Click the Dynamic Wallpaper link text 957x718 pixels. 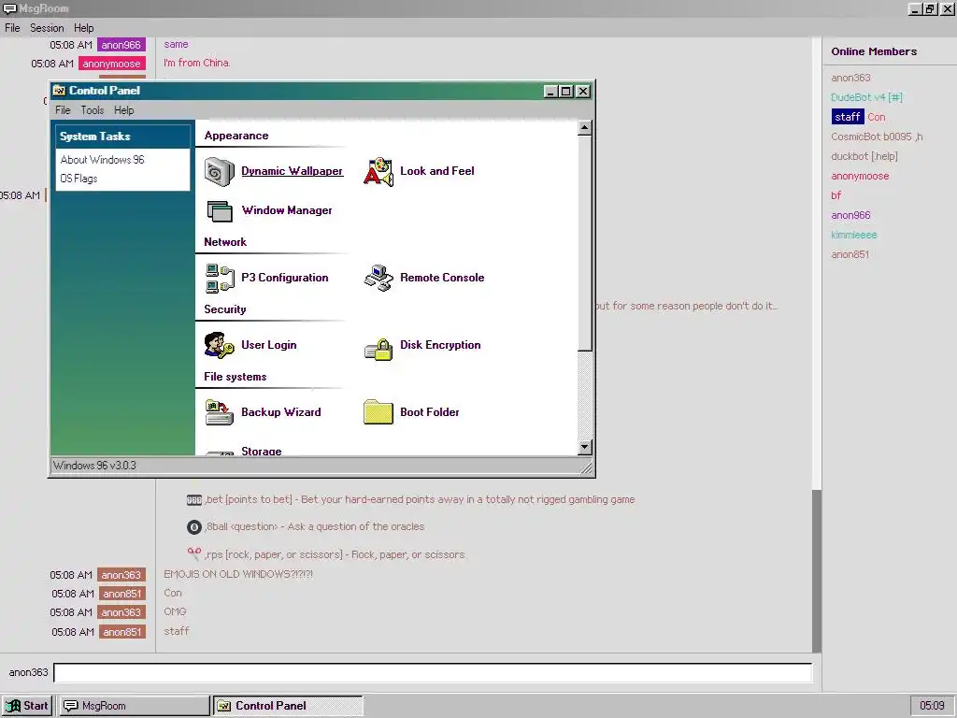[x=293, y=172]
